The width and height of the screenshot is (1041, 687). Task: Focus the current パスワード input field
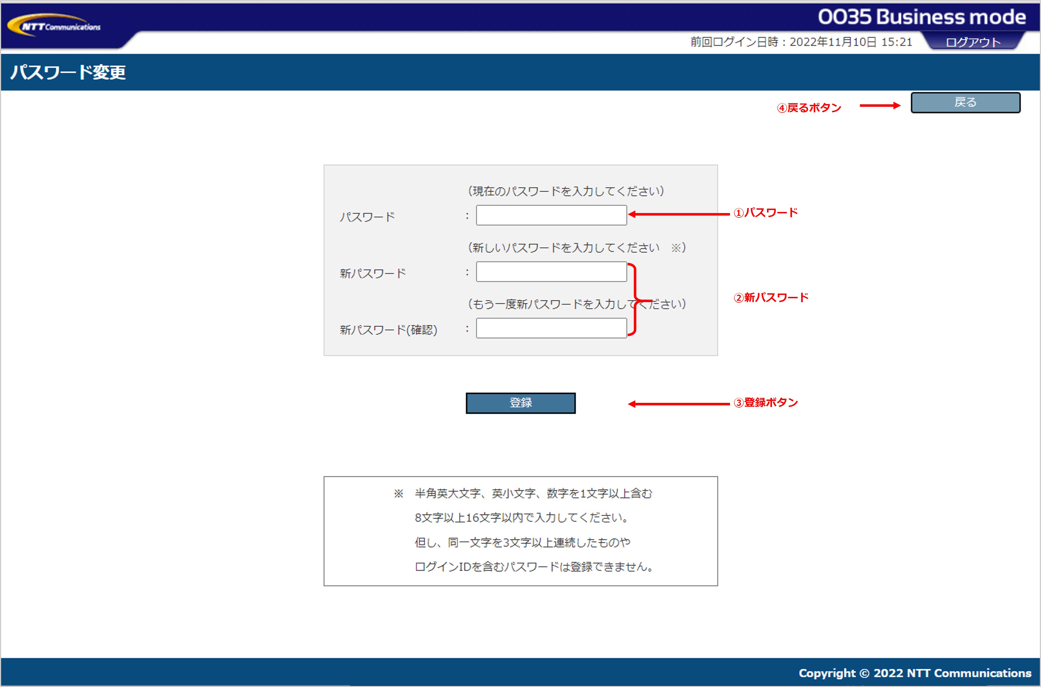(x=551, y=215)
